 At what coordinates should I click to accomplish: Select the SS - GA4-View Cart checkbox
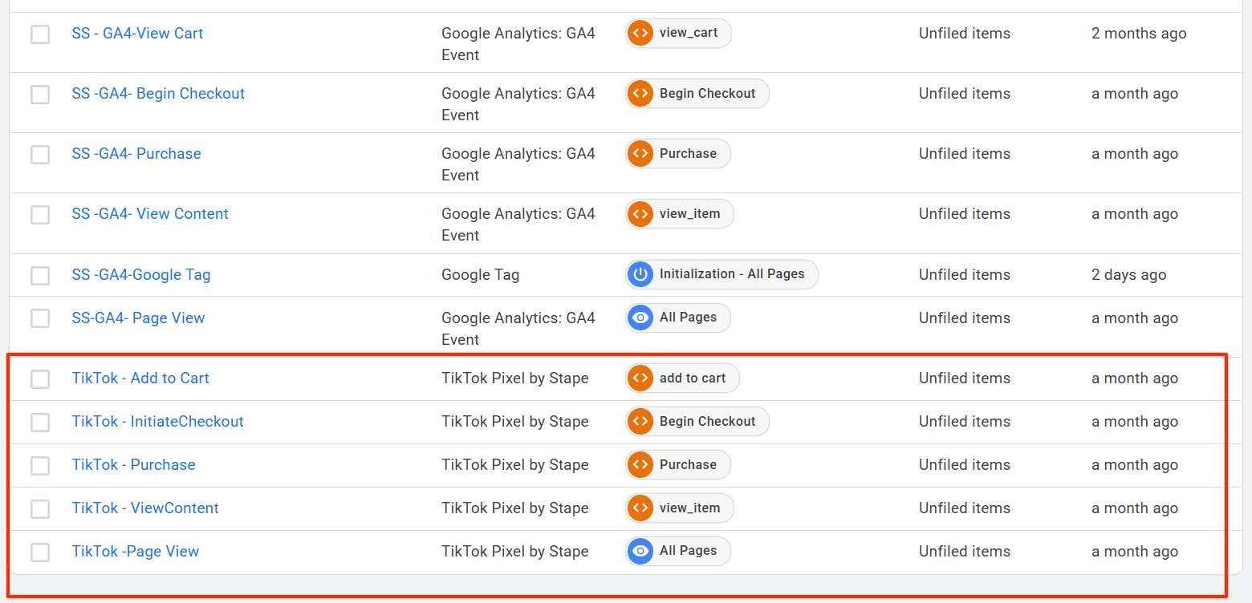(40, 34)
